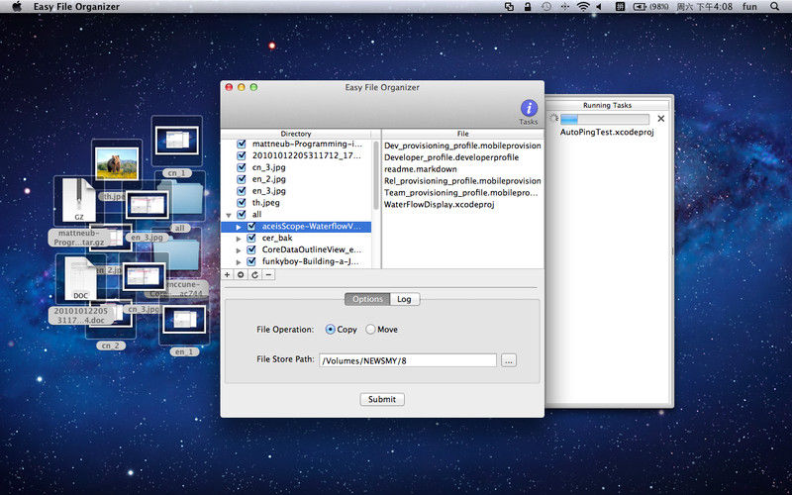The height and width of the screenshot is (495, 792).
Task: Open the Tasks info icon
Action: coord(529,108)
